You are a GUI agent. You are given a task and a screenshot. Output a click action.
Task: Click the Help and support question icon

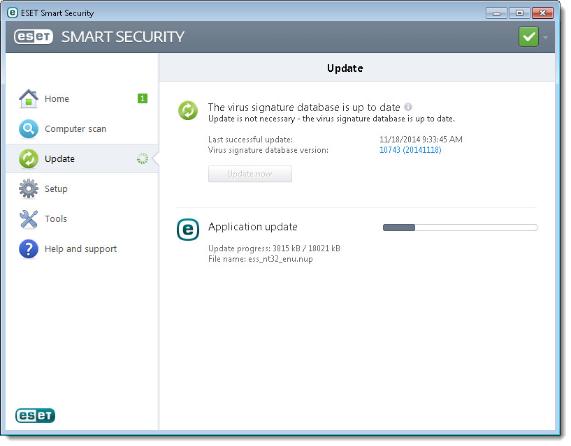click(28, 249)
